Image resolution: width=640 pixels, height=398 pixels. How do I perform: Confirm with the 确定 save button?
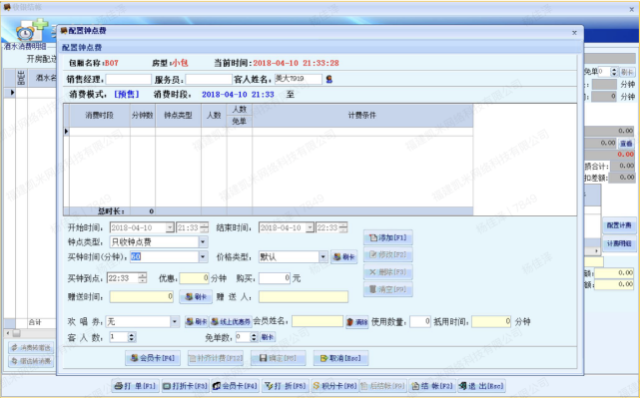click(278, 358)
